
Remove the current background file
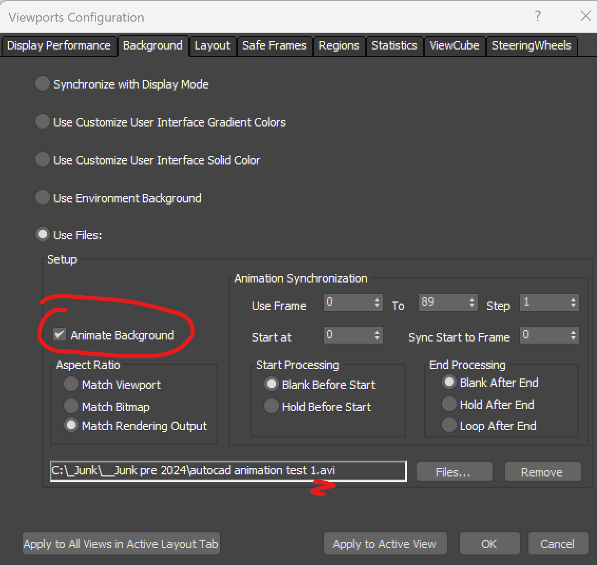543,471
